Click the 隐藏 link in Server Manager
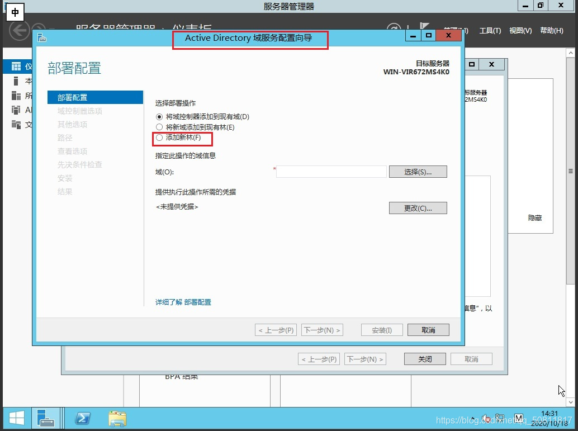 tap(535, 218)
